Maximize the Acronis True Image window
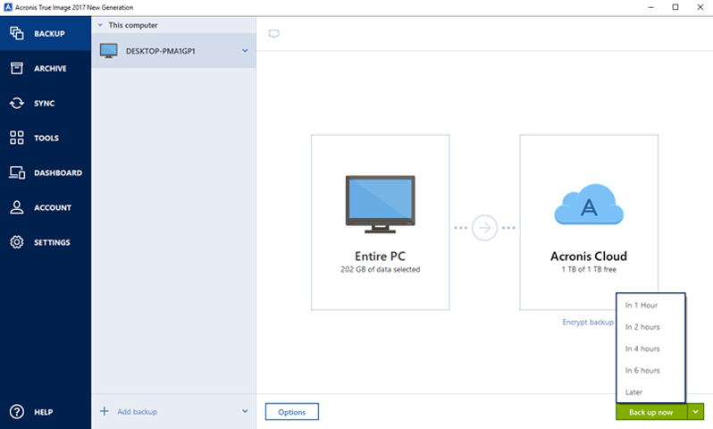The height and width of the screenshot is (429, 713). (x=675, y=7)
